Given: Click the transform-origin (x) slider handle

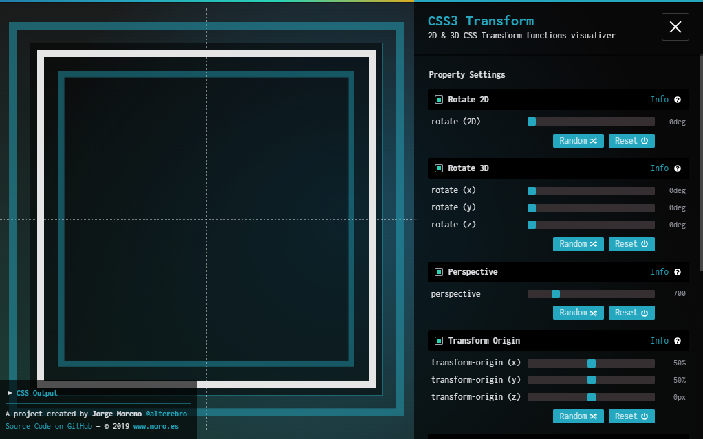Looking at the screenshot, I should [592, 363].
